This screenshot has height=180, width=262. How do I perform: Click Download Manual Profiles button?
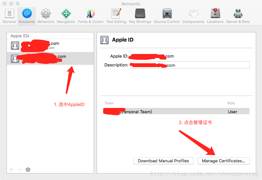pyautogui.click(x=163, y=161)
